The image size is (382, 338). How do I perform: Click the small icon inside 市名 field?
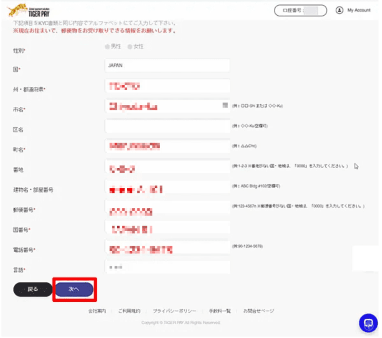coord(225,105)
